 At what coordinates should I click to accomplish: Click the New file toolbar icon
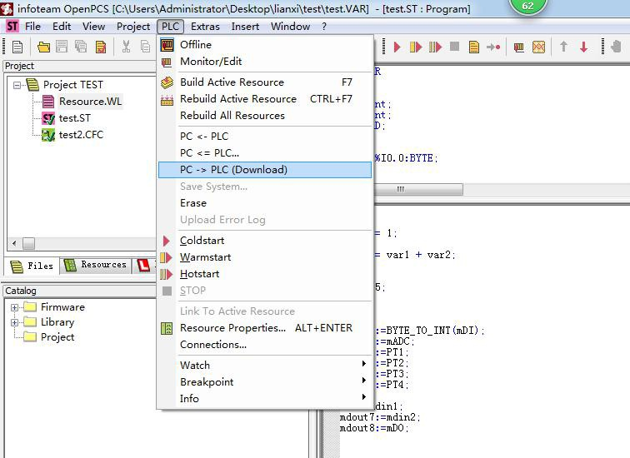tap(17, 47)
